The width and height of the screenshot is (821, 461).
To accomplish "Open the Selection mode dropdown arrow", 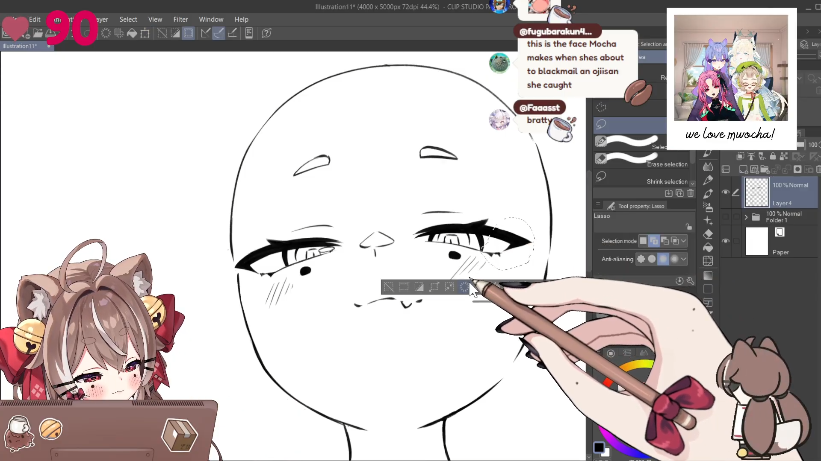I will 684,241.
